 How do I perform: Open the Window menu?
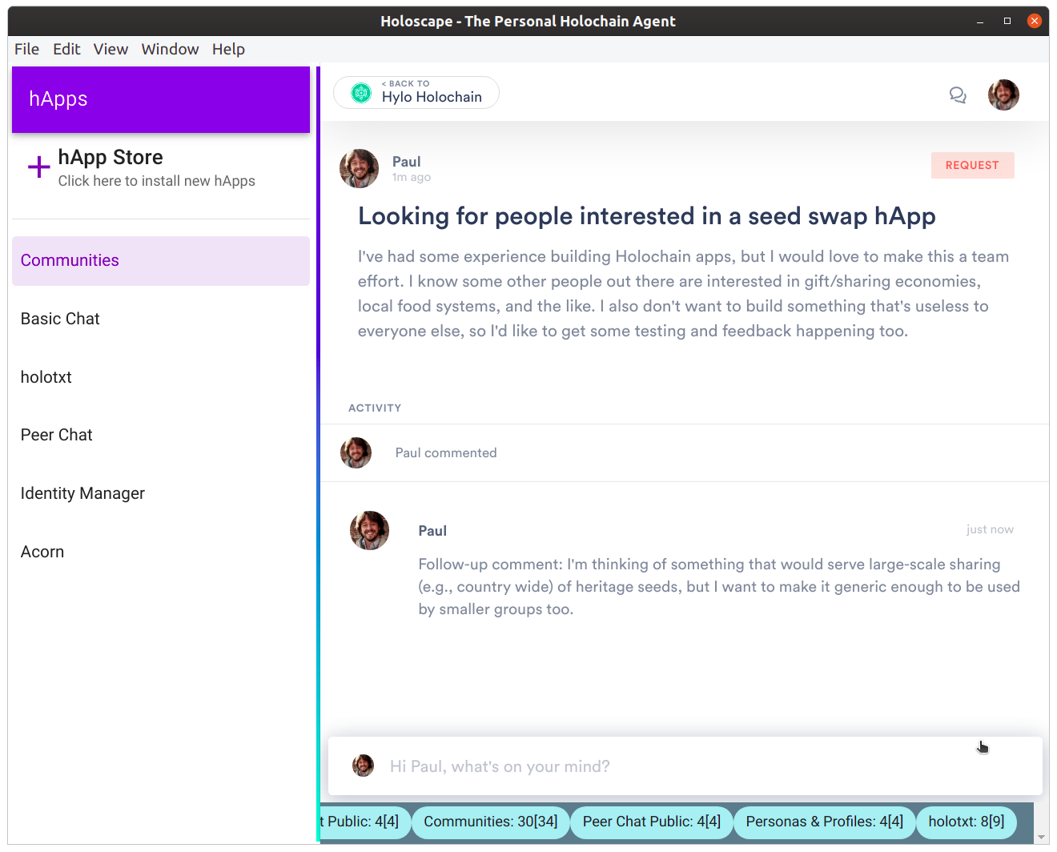(x=170, y=49)
